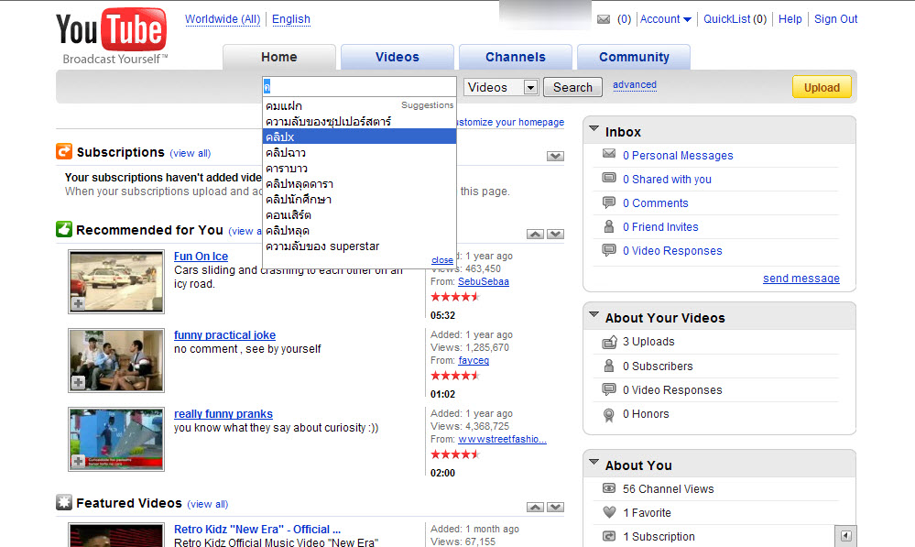The image size is (915, 547).
Task: Open uploader SebuSebaa's channel
Action: click(x=484, y=281)
